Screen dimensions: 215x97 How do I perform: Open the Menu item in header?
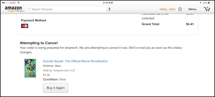[192, 9]
